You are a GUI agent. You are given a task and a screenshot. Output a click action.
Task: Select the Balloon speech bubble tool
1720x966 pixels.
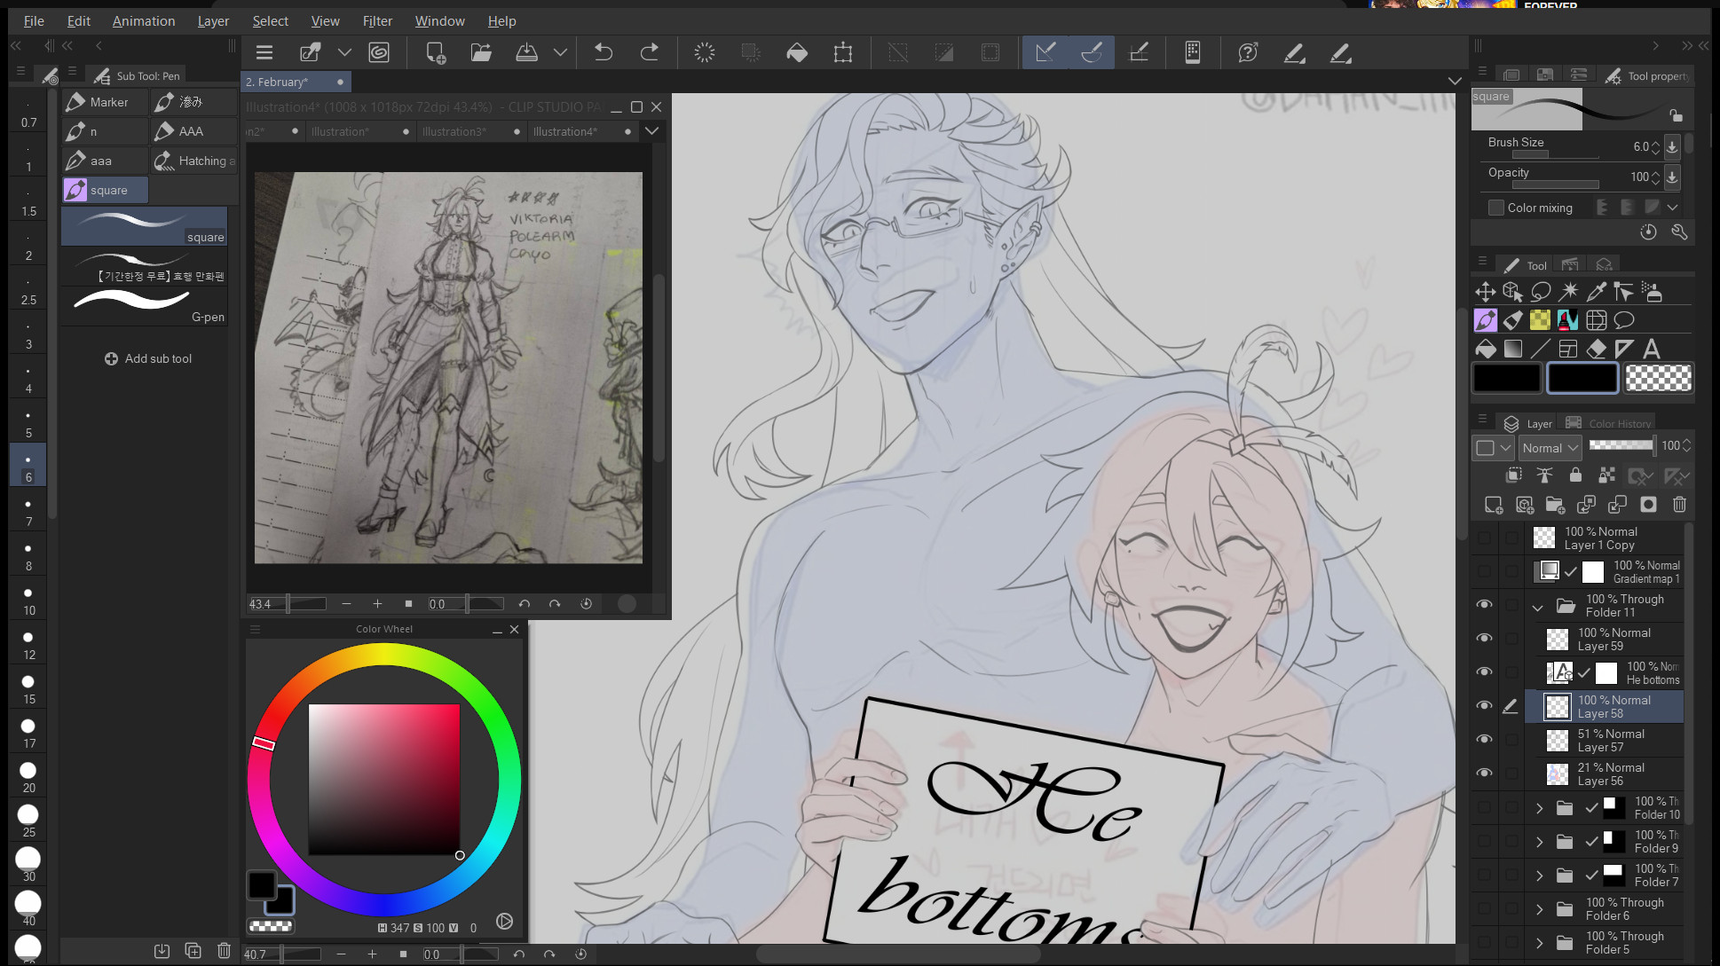(1624, 320)
